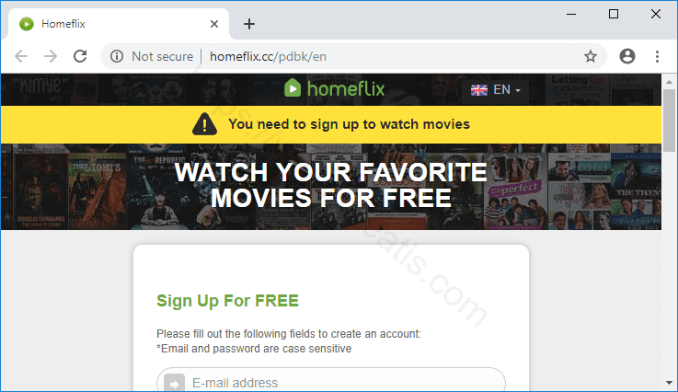The image size is (678, 392).
Task: Click the yellow banner warning triangle icon
Action: pyautogui.click(x=204, y=124)
